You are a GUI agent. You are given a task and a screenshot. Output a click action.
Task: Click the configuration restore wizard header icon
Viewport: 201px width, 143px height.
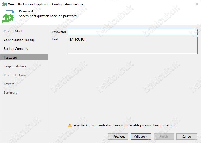[x=8, y=17]
